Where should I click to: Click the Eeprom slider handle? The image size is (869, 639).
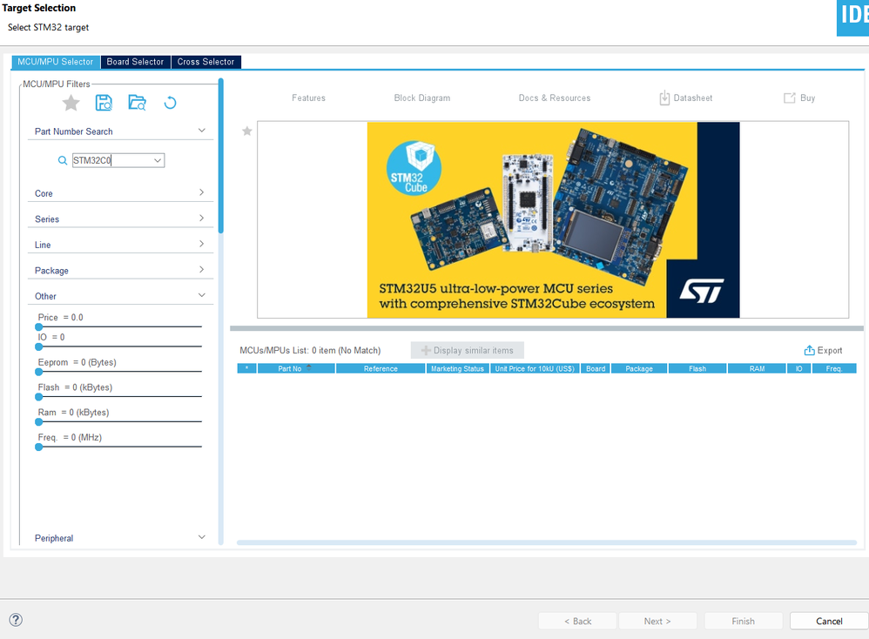coord(39,372)
